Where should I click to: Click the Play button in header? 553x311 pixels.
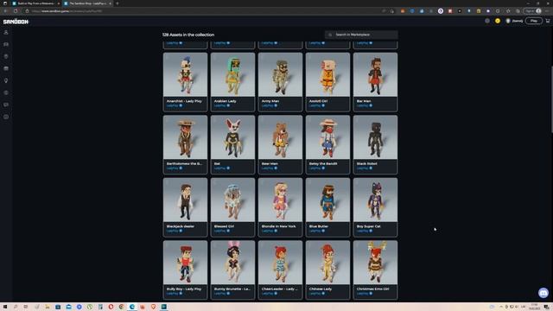(x=534, y=21)
